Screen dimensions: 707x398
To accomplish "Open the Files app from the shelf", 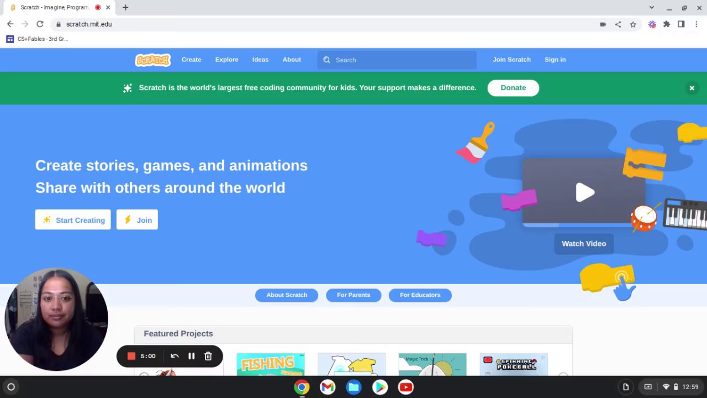I will (353, 387).
